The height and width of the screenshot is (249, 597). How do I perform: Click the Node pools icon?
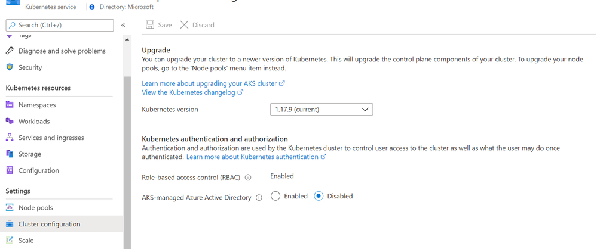click(x=10, y=208)
